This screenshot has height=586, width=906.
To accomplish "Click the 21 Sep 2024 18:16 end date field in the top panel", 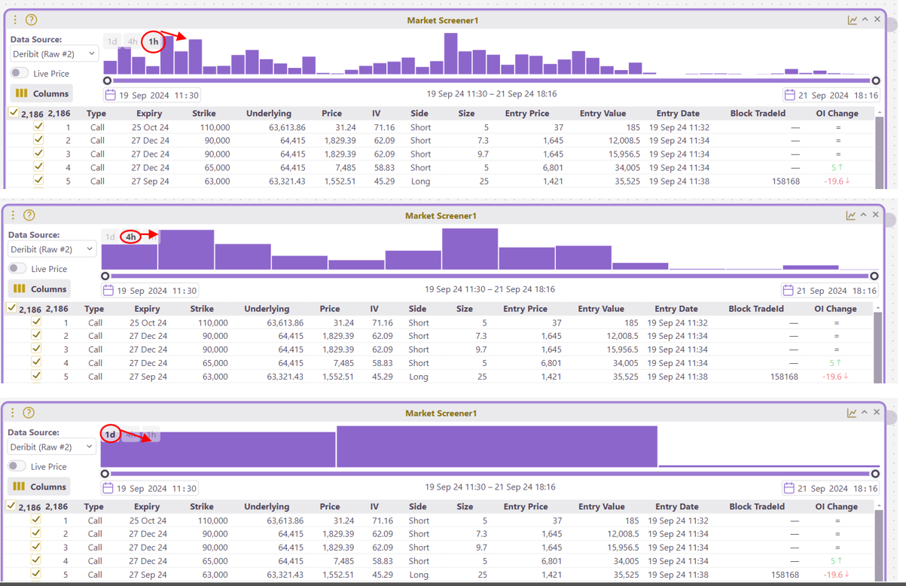I will [831, 95].
